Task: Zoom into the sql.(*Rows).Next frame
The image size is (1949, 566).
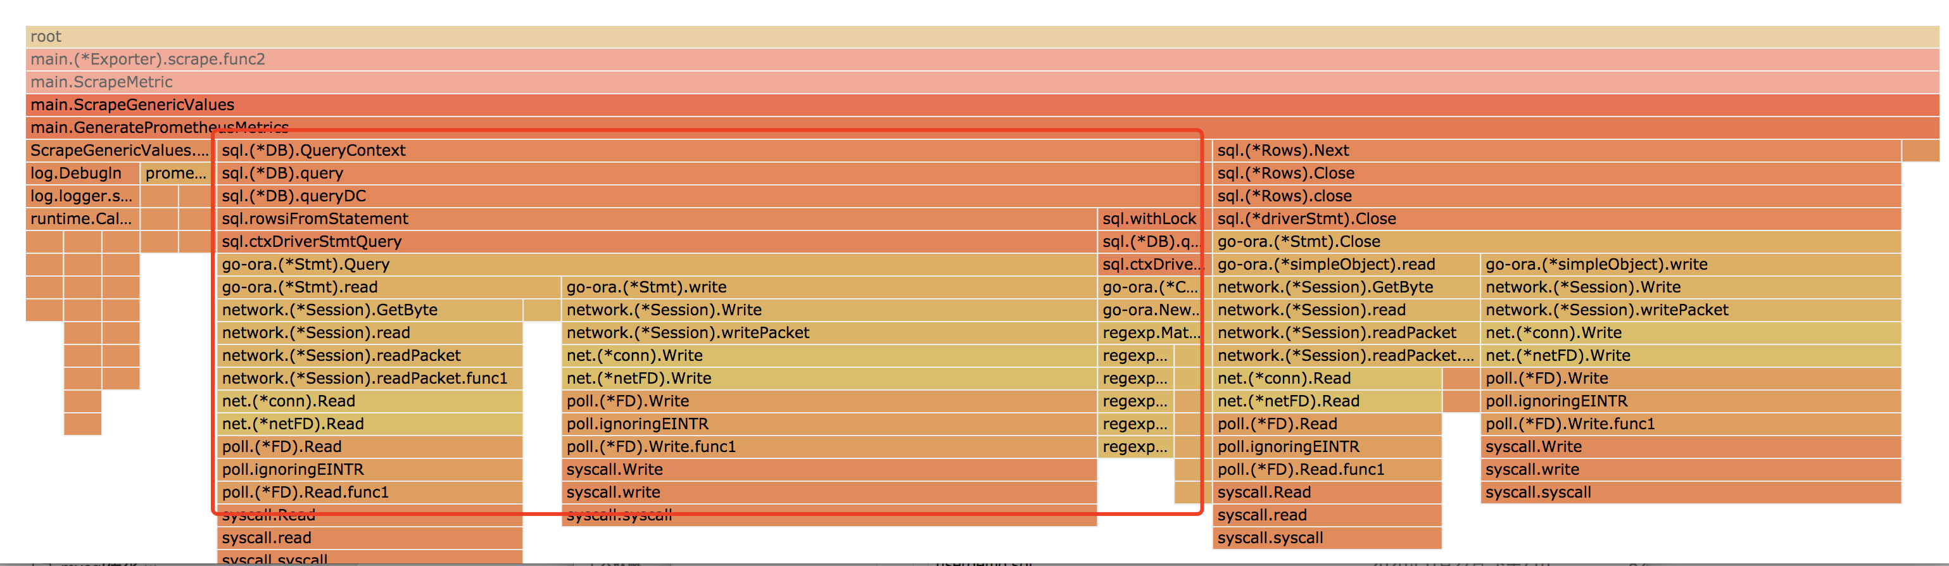Action: pyautogui.click(x=1557, y=150)
